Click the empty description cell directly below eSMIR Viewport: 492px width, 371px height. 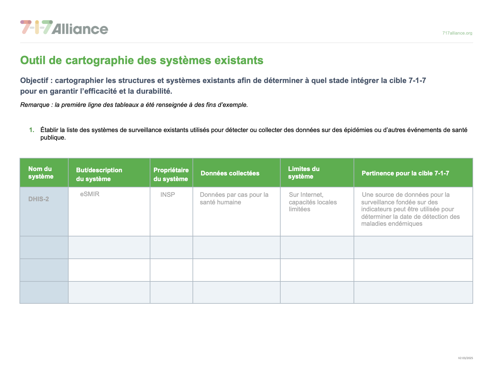tap(109, 247)
